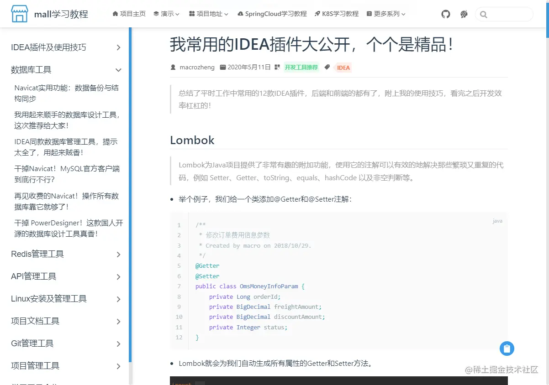
Task: Click the @Setter annotation in code
Action: pos(207,276)
